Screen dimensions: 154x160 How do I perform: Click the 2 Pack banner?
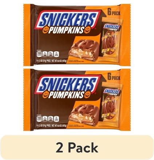coord(77,147)
